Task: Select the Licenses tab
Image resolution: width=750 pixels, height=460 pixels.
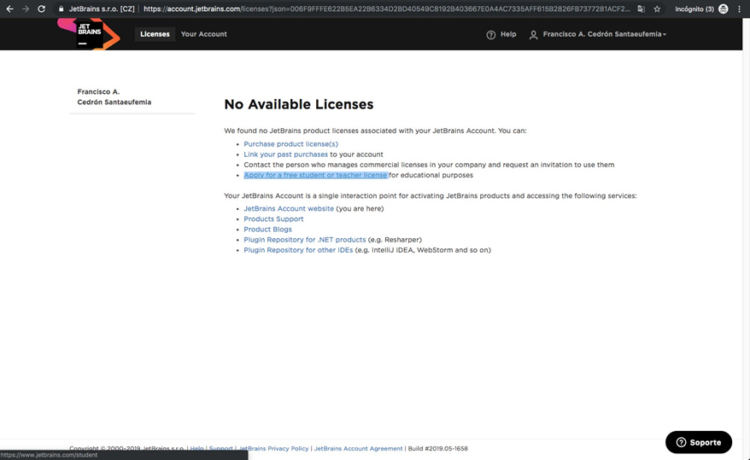Action: click(x=155, y=34)
